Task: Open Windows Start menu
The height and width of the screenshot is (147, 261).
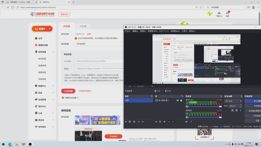Action: point(3,144)
